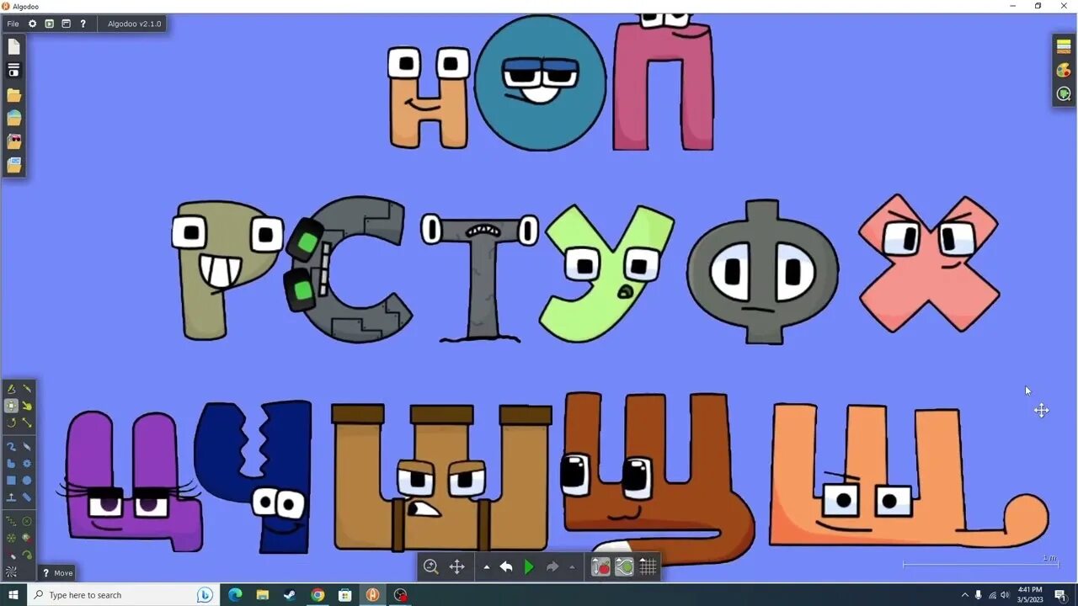
Task: Show hidden system tray icons
Action: [x=965, y=595]
